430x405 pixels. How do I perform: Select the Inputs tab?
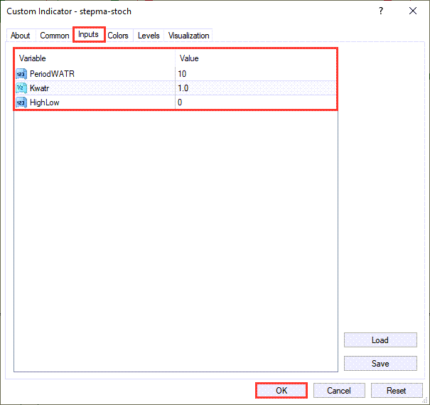point(89,34)
